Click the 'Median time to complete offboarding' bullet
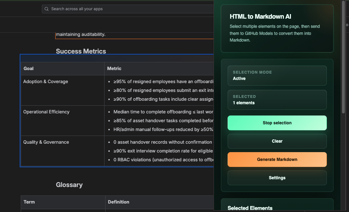The image size is (349, 212). [x=163, y=112]
